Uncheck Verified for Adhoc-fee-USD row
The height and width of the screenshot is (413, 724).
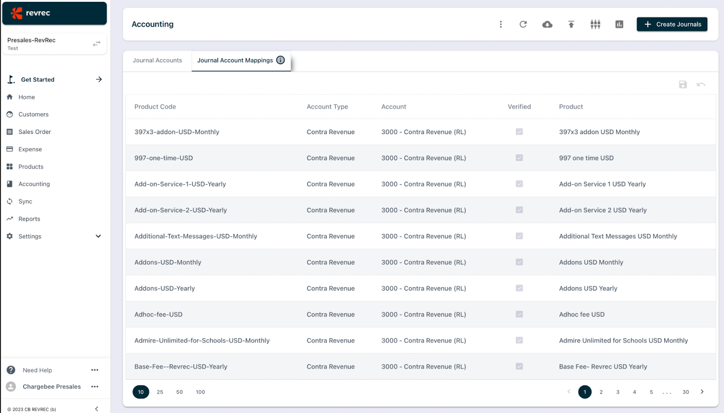coord(519,314)
